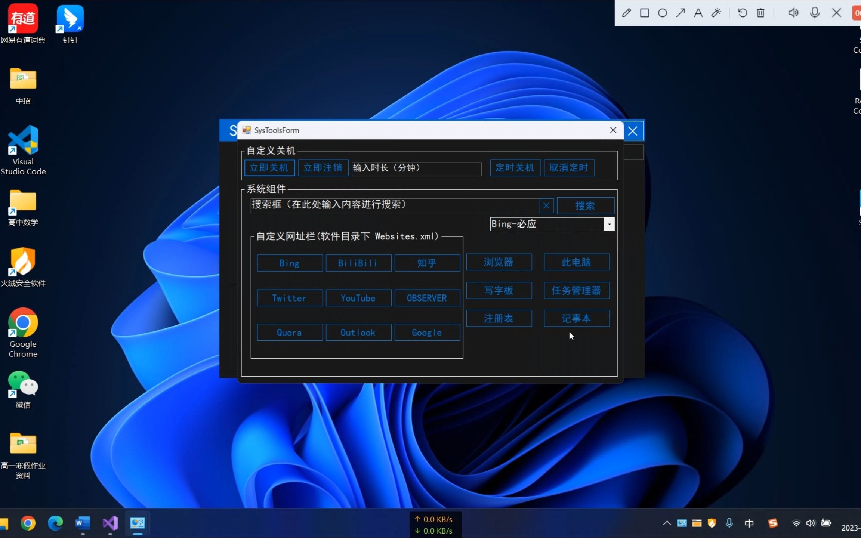861x538 pixels.
Task: Toggle speaker sound in recording toolbar
Action: tap(793, 13)
